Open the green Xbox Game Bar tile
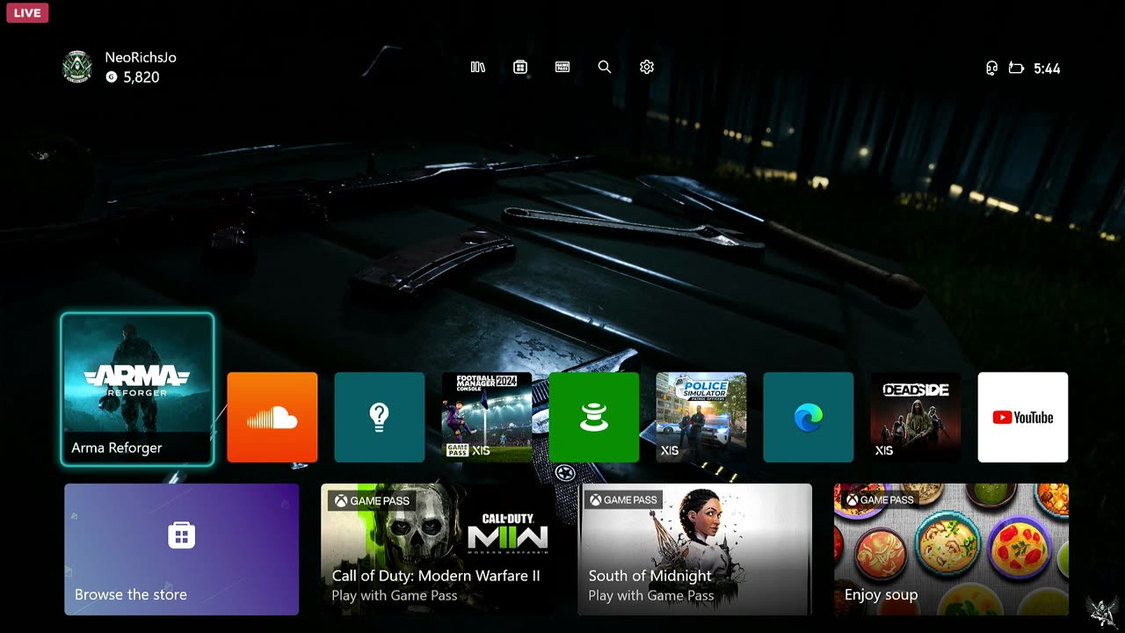The image size is (1125, 633). tap(594, 417)
